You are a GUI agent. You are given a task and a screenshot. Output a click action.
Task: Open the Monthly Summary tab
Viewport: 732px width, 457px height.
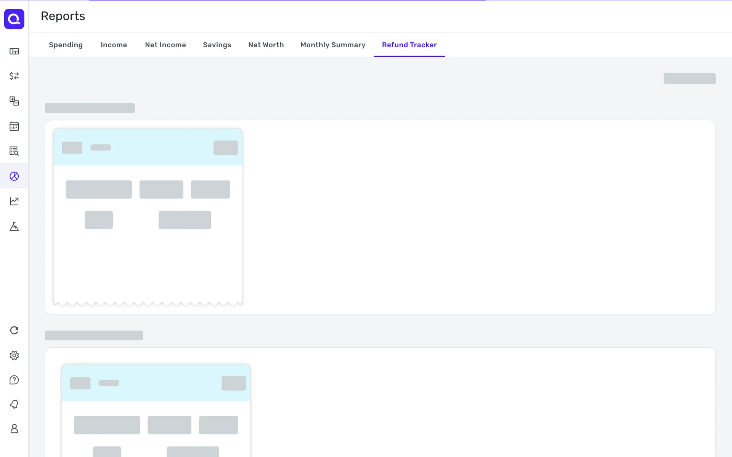pos(332,45)
